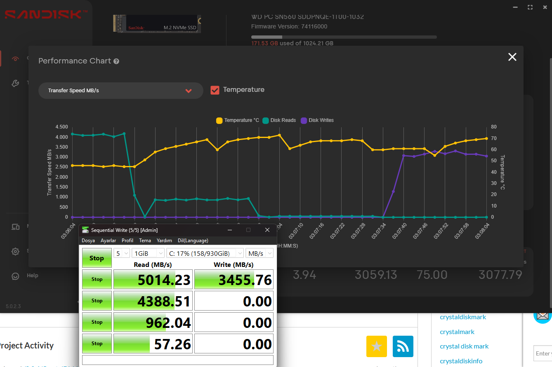The image size is (552, 367).
Task: Click the eye overview icon in sidebar
Action: (x=15, y=59)
